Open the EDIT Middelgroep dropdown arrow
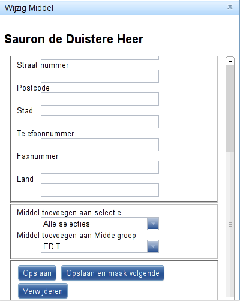This screenshot has height=301, width=240. coord(153,246)
